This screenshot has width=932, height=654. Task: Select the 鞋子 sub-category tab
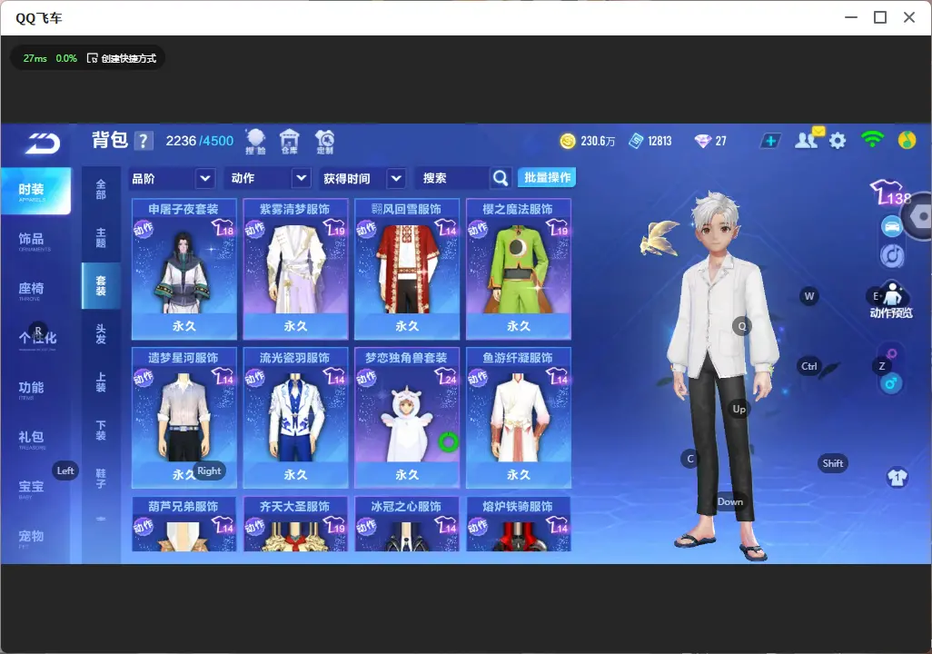tap(101, 479)
